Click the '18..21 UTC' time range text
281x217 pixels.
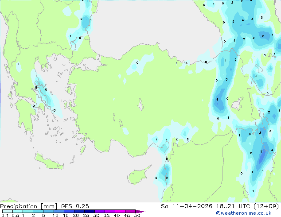233,206
